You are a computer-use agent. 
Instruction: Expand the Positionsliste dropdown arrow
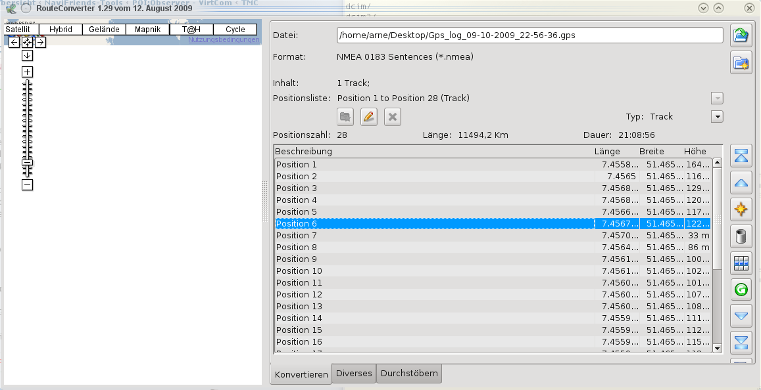pyautogui.click(x=717, y=98)
